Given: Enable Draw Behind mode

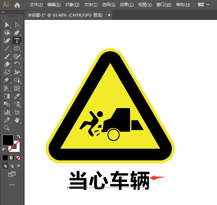Looking at the screenshot, I should (12, 166).
